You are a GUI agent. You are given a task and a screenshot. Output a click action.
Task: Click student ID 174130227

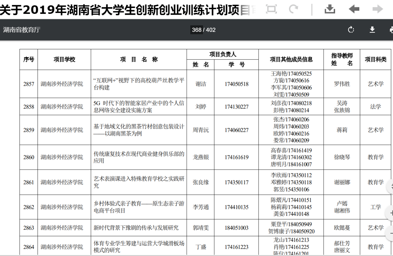[237, 107]
